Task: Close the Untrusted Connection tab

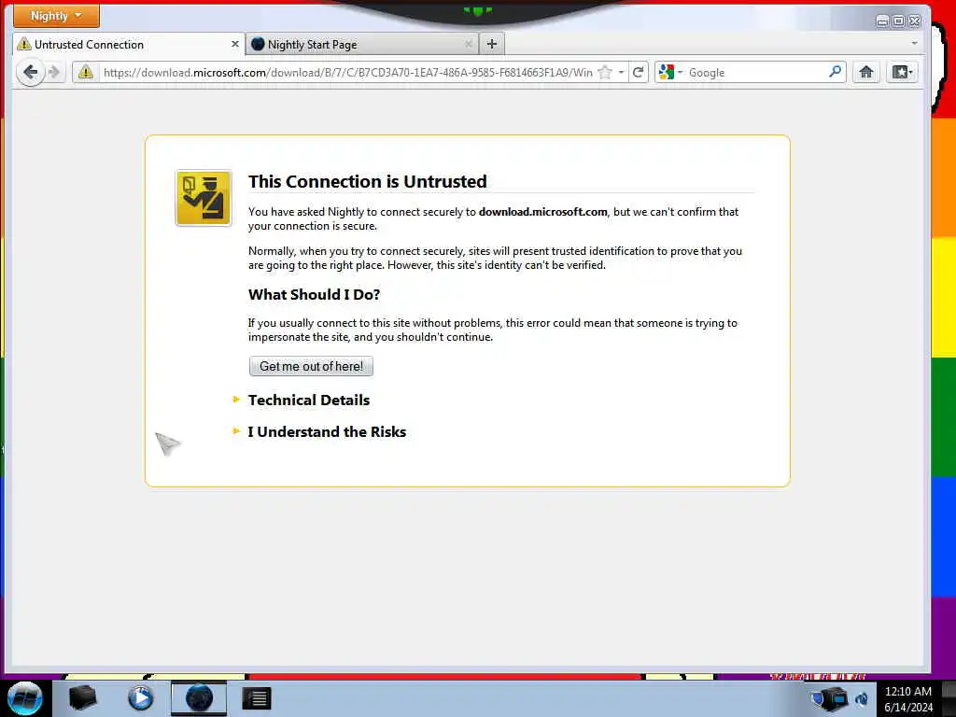Action: (234, 45)
